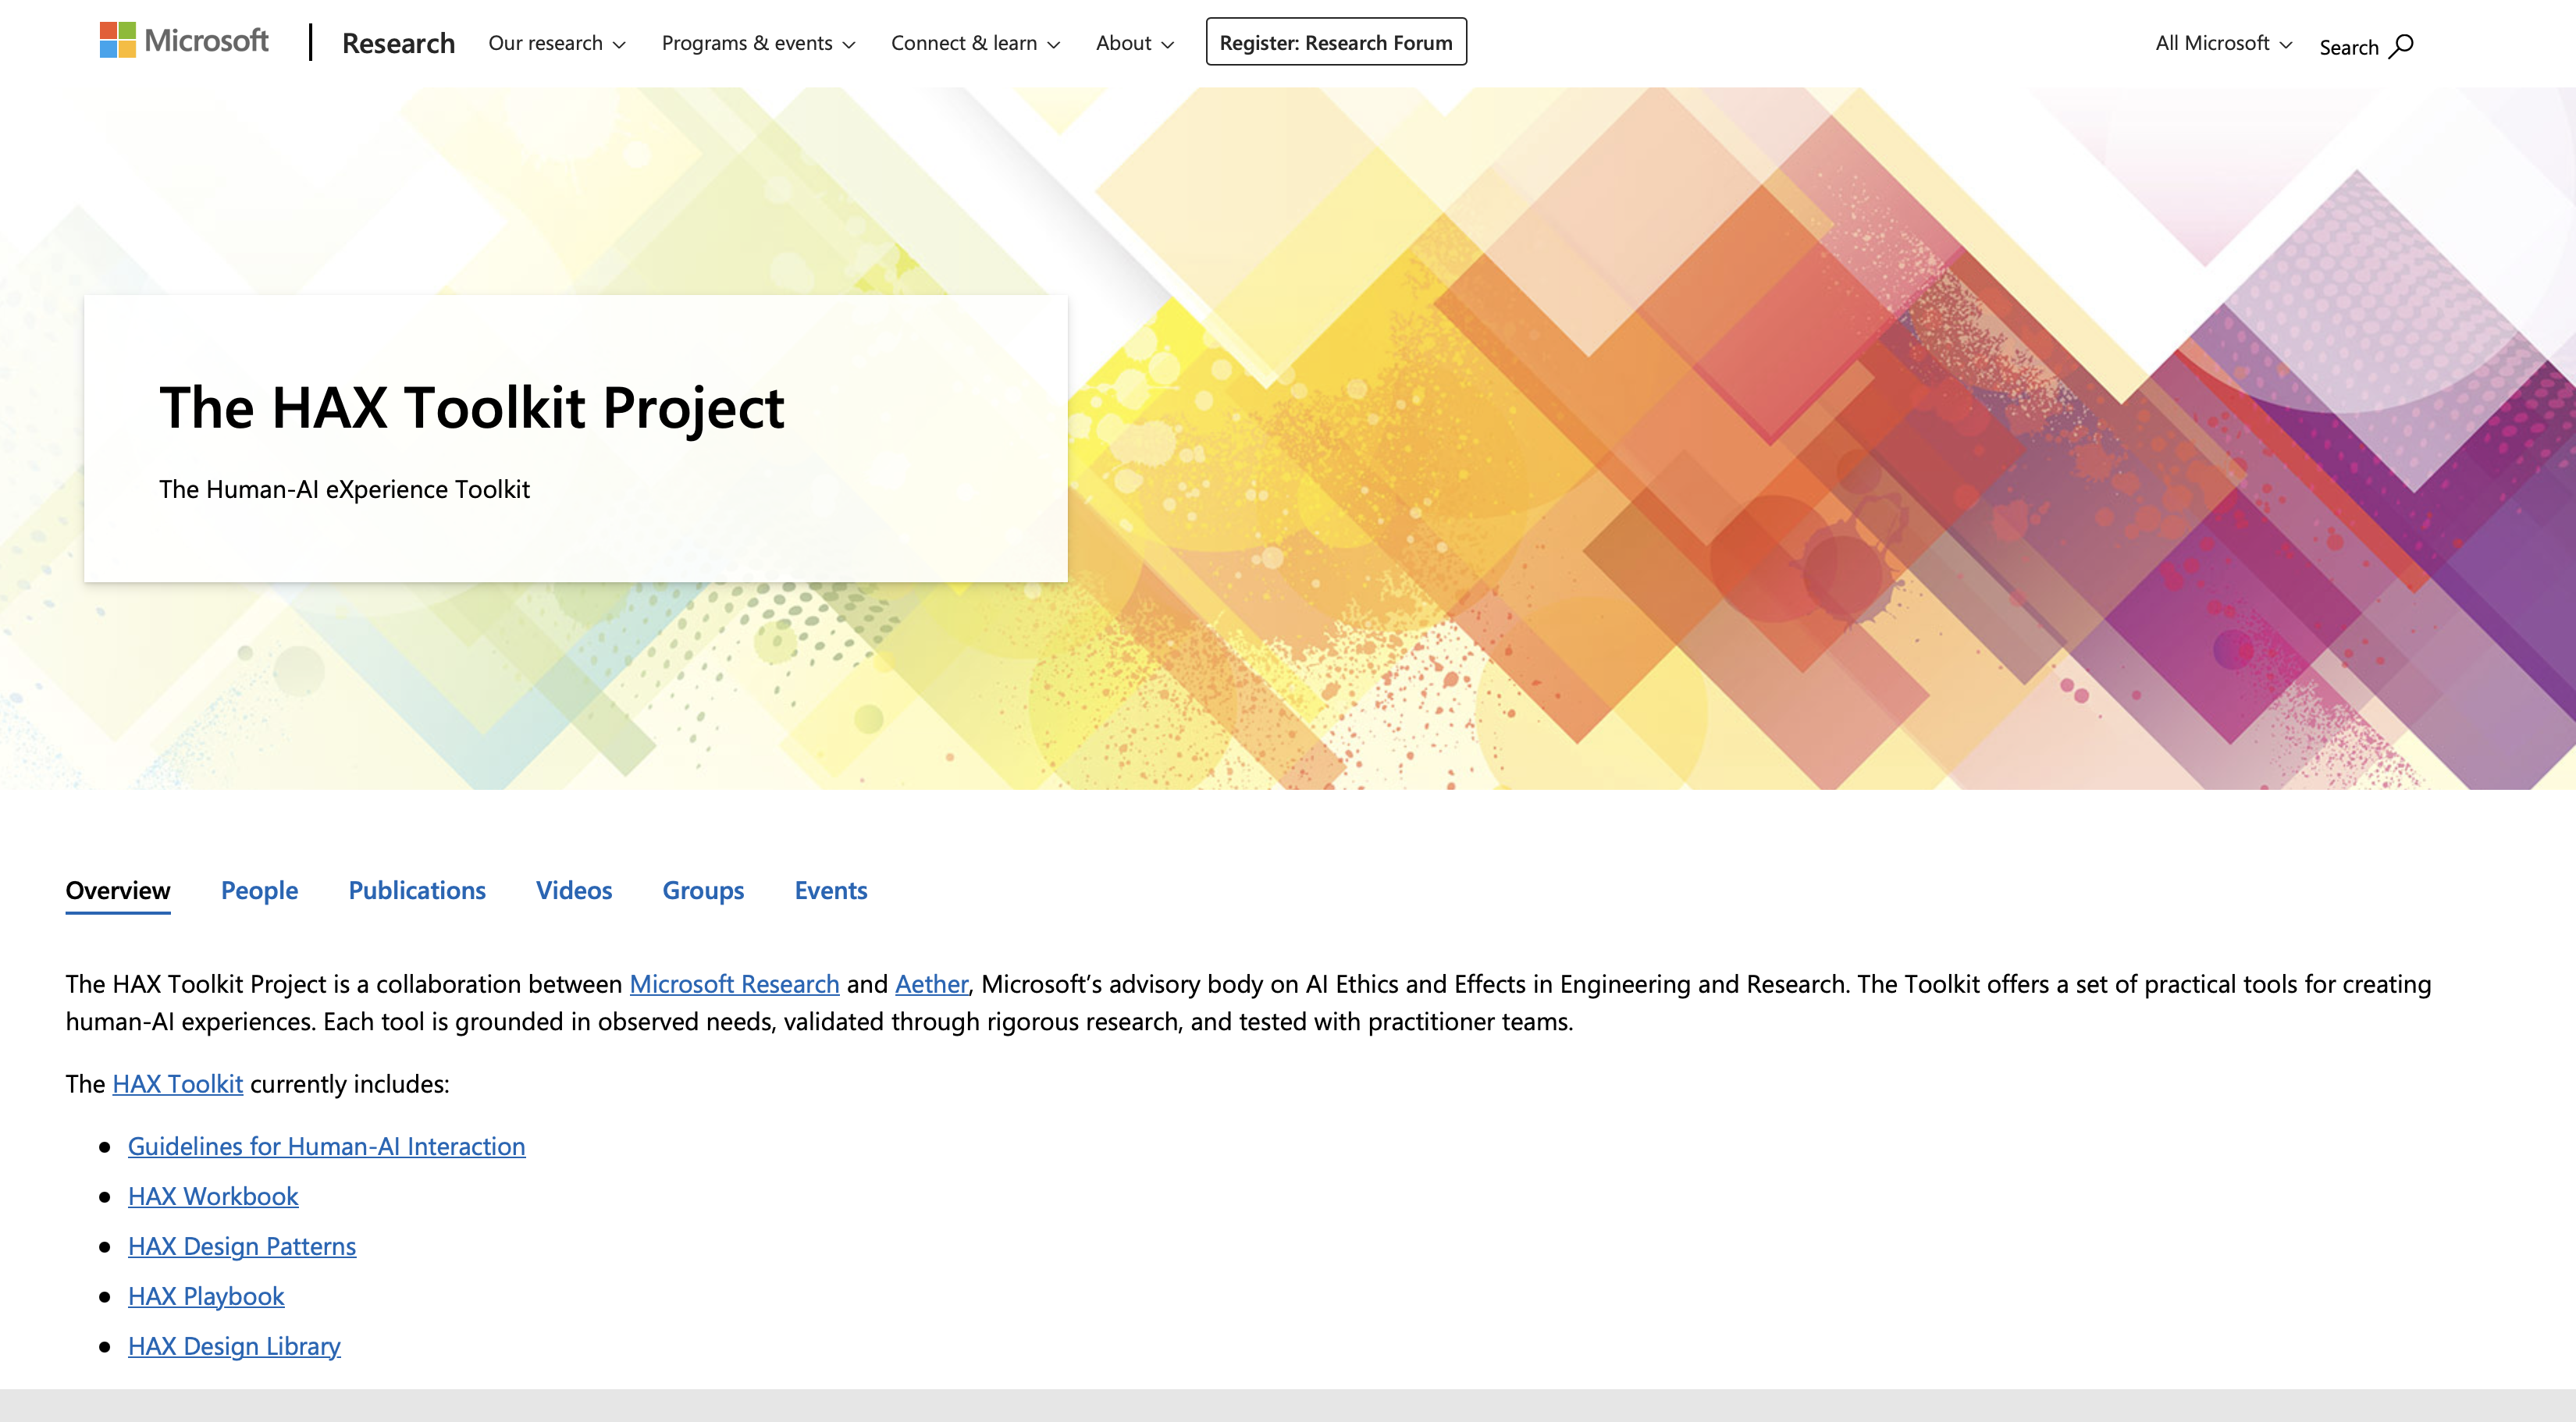Screen dimensions: 2576x1422
Task: Click the HAX Playbook link
Action: point(206,1296)
